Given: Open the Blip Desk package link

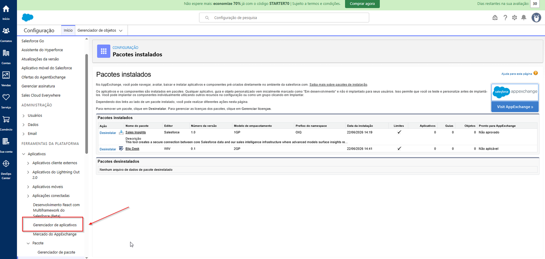Looking at the screenshot, I should pos(132,149).
